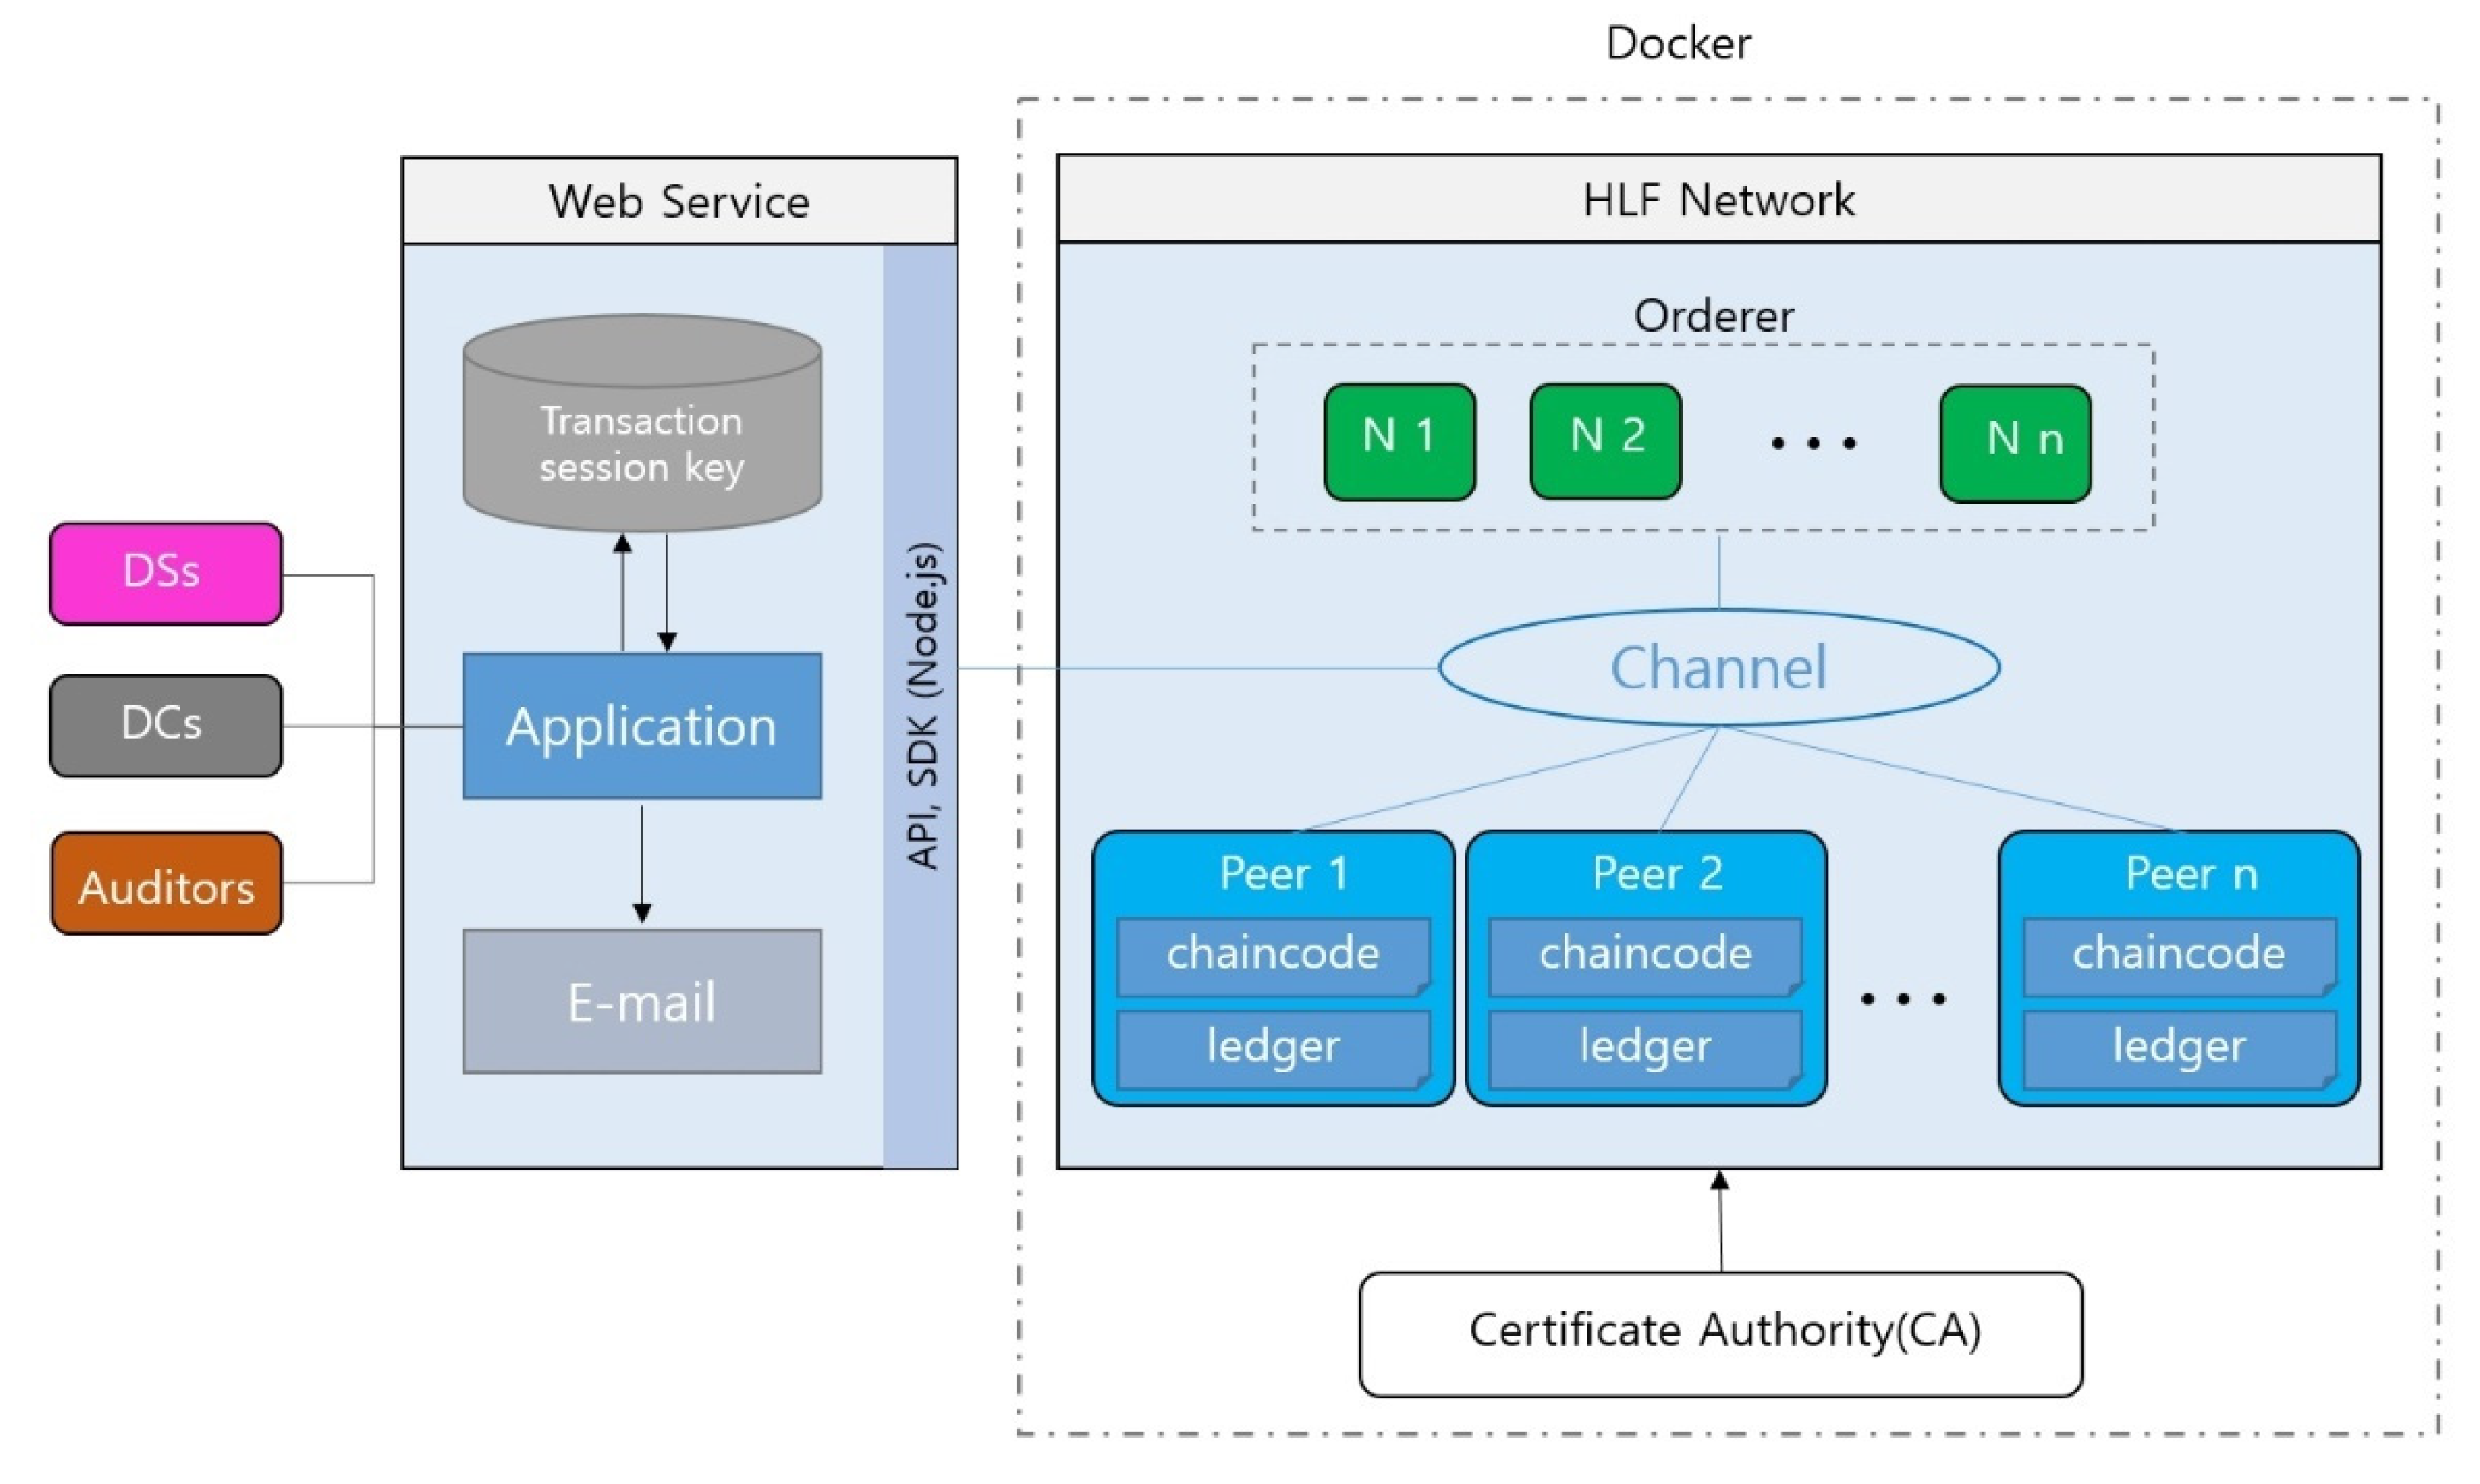Image resolution: width=2480 pixels, height=1484 pixels.
Task: Select the green N 2 orderer node
Action: point(1605,441)
